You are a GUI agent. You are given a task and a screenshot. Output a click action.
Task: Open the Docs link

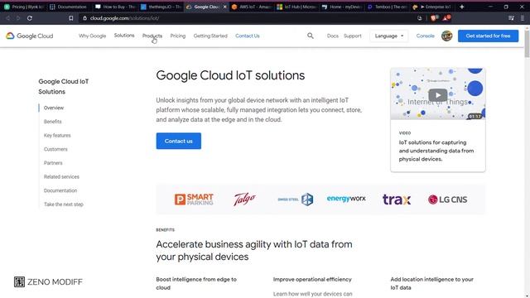(333, 36)
